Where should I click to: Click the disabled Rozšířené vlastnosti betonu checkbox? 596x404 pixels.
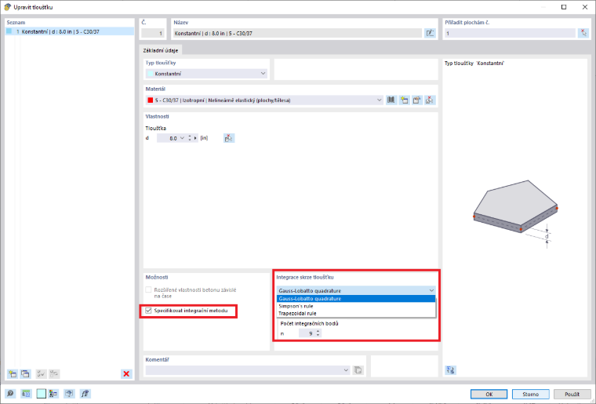tap(149, 290)
